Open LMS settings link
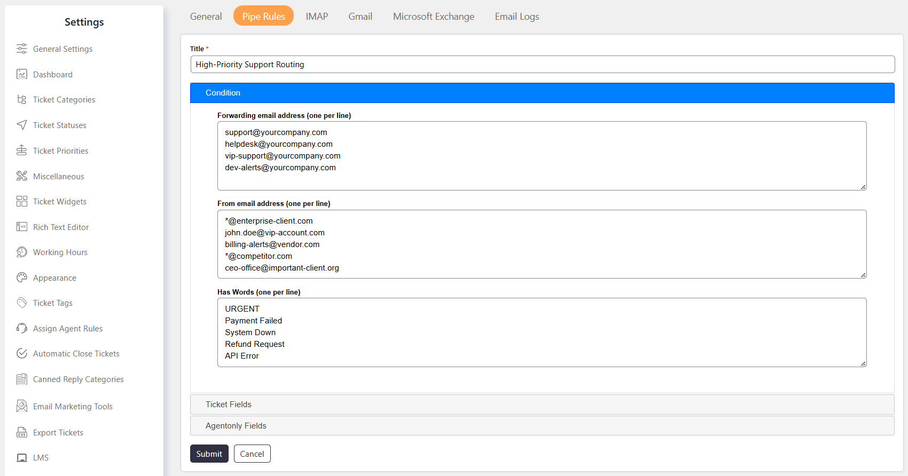The width and height of the screenshot is (908, 476). tap(41, 457)
